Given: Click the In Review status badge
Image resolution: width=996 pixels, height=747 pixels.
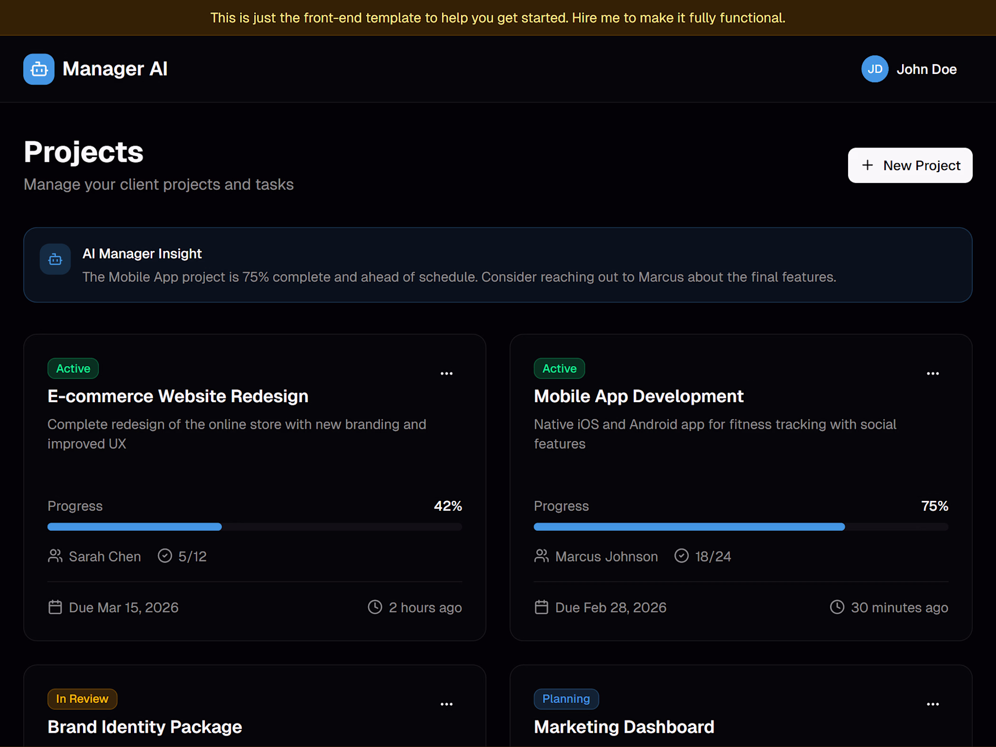Looking at the screenshot, I should (82, 699).
